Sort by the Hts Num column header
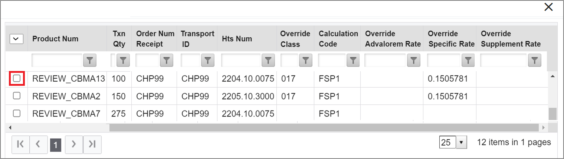 pyautogui.click(x=237, y=39)
